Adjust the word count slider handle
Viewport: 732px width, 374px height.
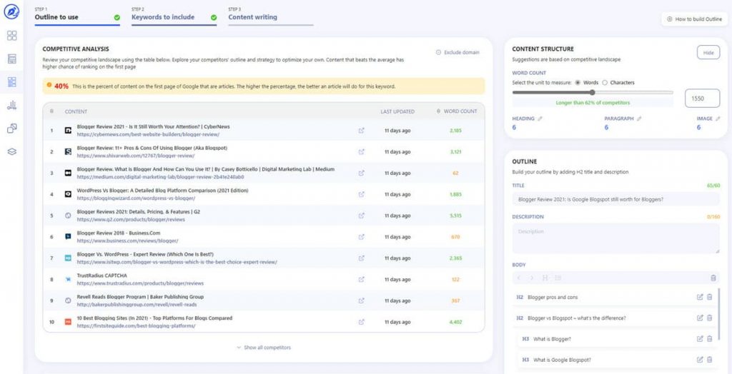(x=593, y=92)
